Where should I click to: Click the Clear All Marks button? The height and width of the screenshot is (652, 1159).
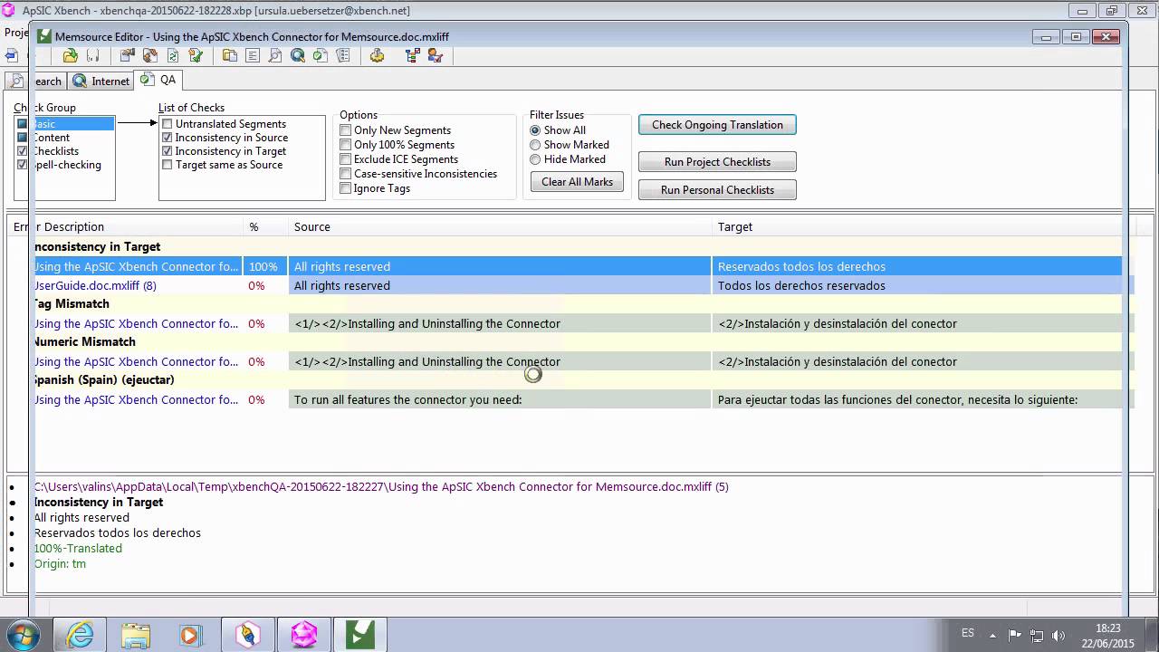(x=577, y=182)
